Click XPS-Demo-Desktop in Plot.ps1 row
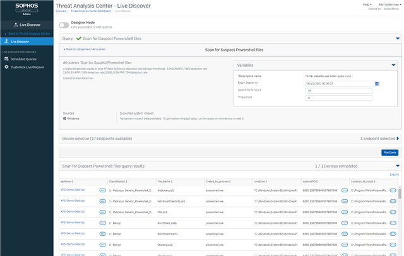 (x=73, y=211)
